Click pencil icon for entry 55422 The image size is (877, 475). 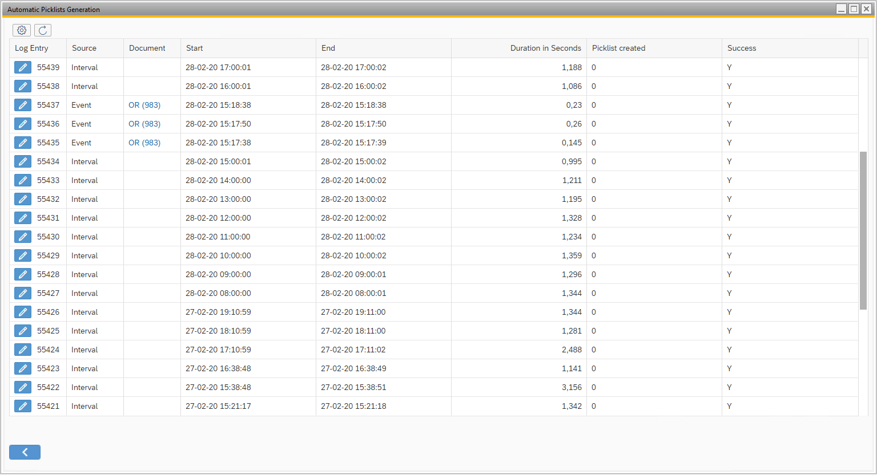[23, 387]
